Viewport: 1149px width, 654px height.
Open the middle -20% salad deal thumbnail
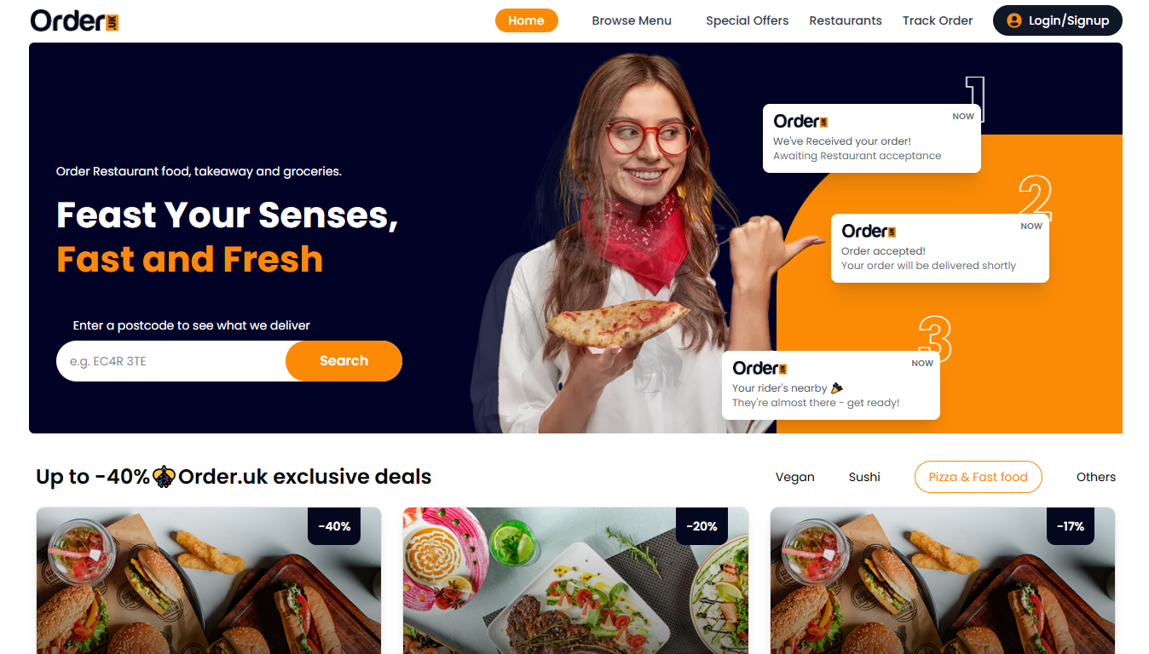pos(575,581)
